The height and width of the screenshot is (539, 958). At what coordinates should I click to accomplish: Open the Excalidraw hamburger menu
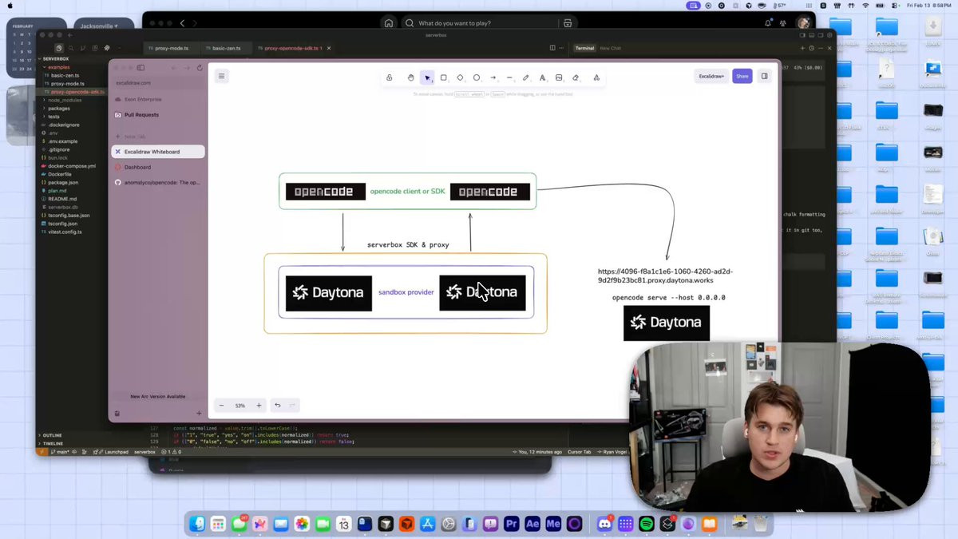tap(221, 76)
